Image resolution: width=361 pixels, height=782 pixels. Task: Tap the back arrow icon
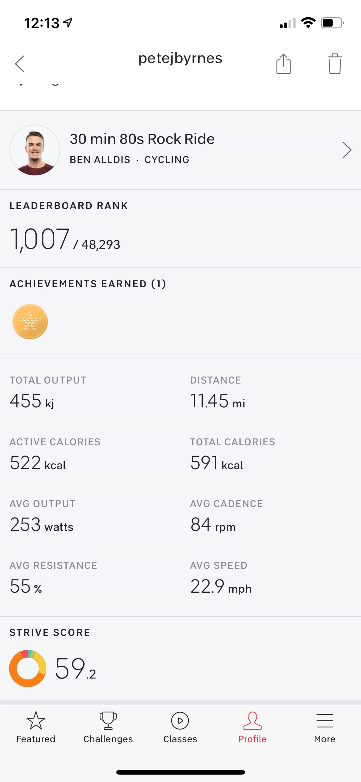20,64
